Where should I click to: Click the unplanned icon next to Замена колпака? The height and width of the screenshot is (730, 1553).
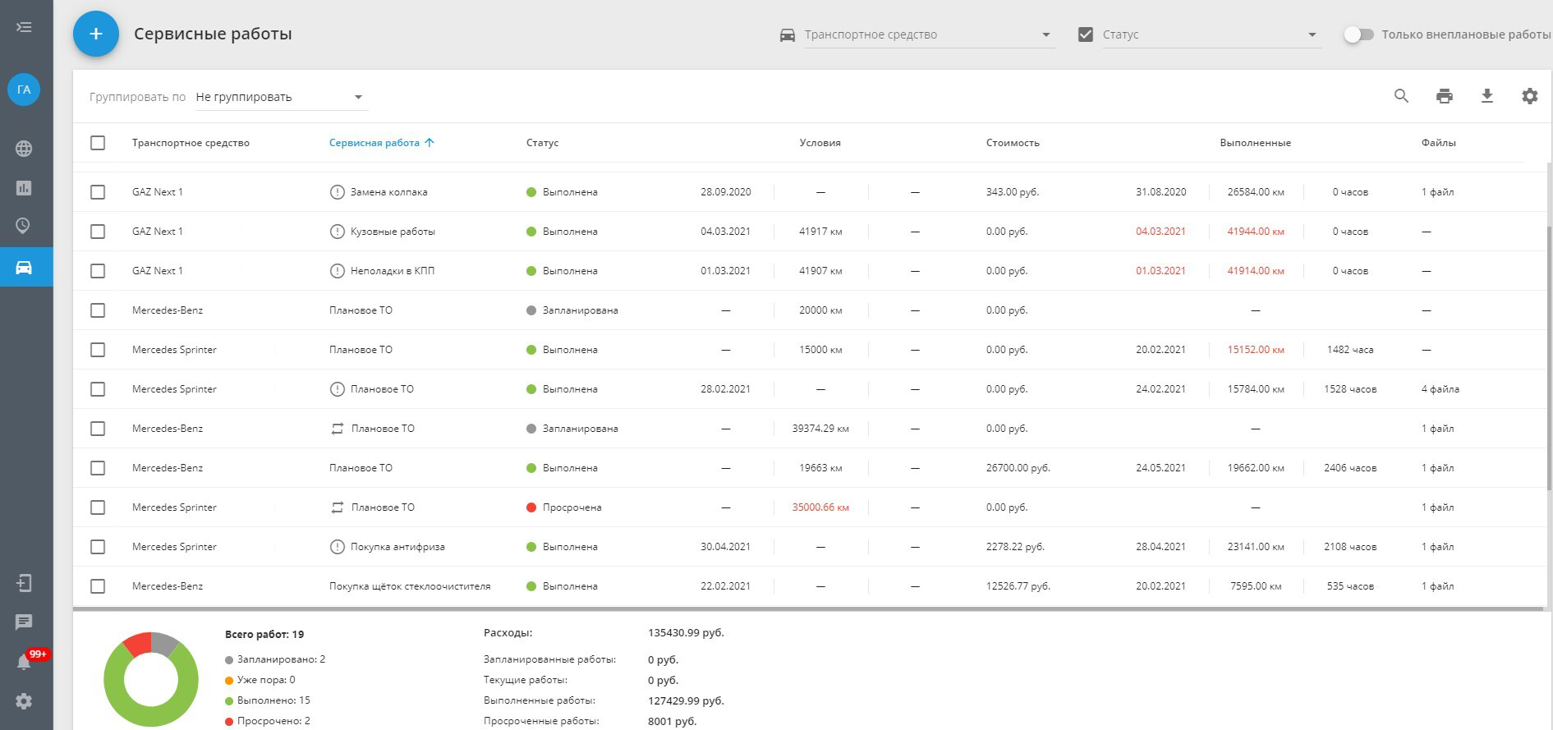[x=337, y=192]
